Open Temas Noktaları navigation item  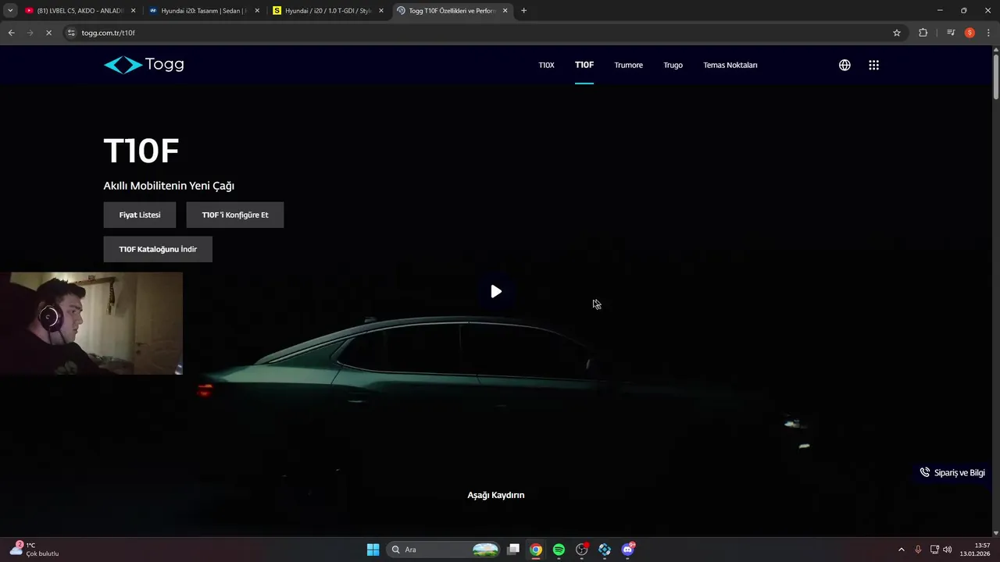coord(730,65)
